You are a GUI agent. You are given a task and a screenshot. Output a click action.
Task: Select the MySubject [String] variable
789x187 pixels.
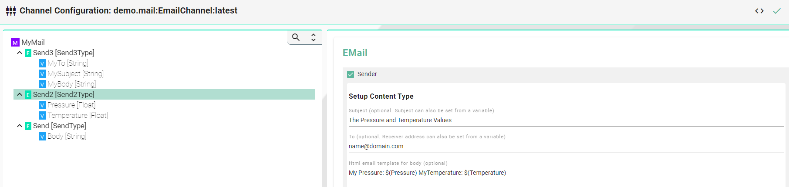75,73
